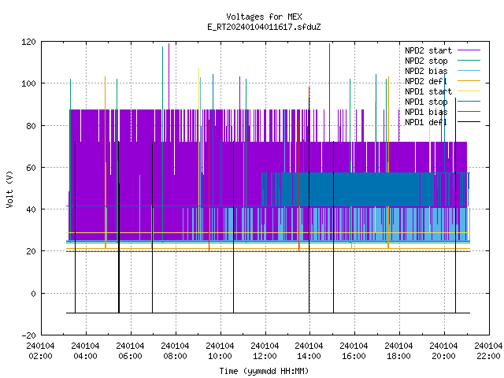The width and height of the screenshot is (504, 378).
Task: Click the Voltages for MEX chart title
Action: click(x=264, y=17)
